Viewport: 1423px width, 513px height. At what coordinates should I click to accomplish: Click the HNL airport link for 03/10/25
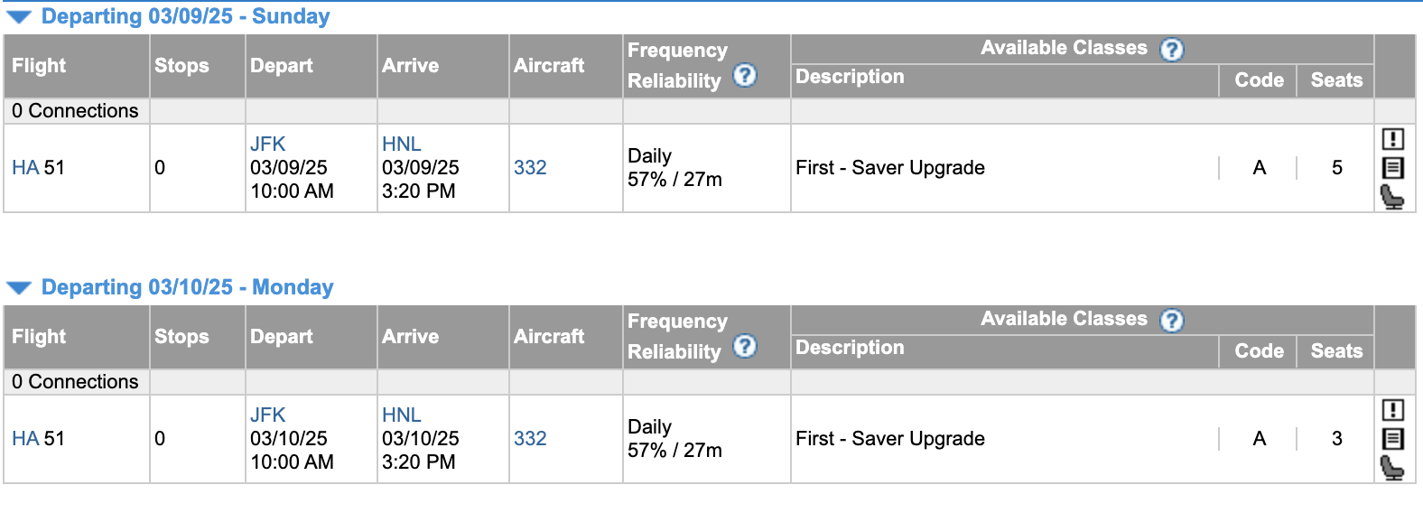[402, 415]
